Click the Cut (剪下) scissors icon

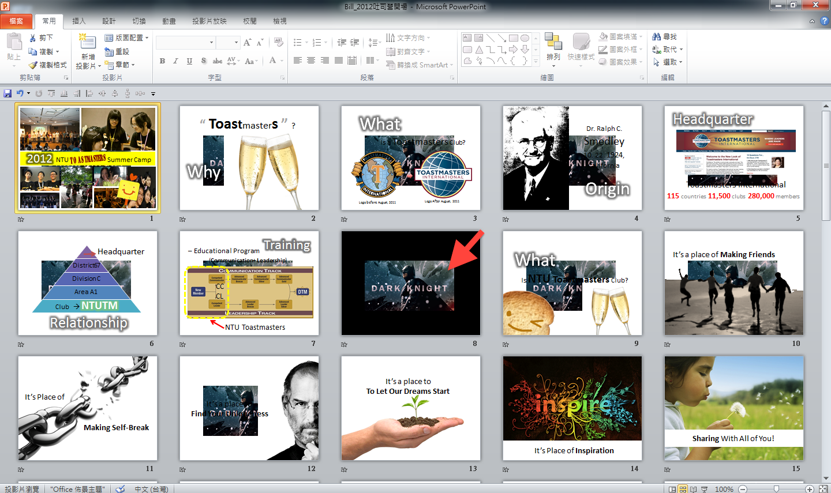tap(33, 38)
